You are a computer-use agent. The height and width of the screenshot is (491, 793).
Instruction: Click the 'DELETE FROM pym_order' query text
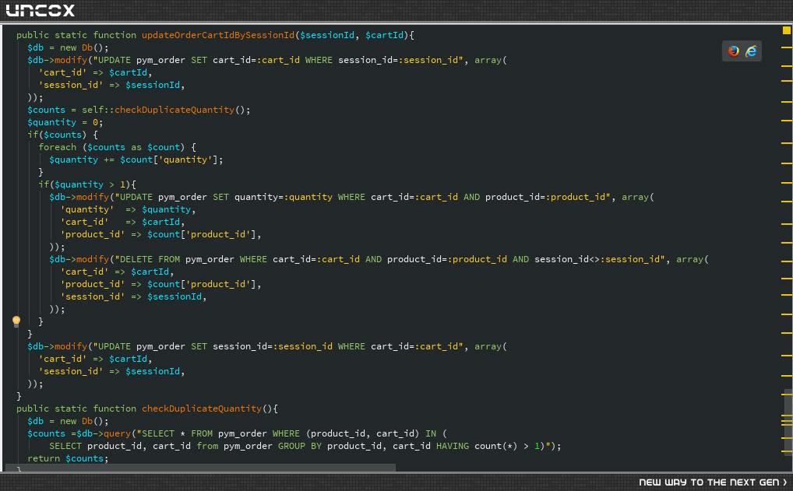pyautogui.click(x=177, y=259)
